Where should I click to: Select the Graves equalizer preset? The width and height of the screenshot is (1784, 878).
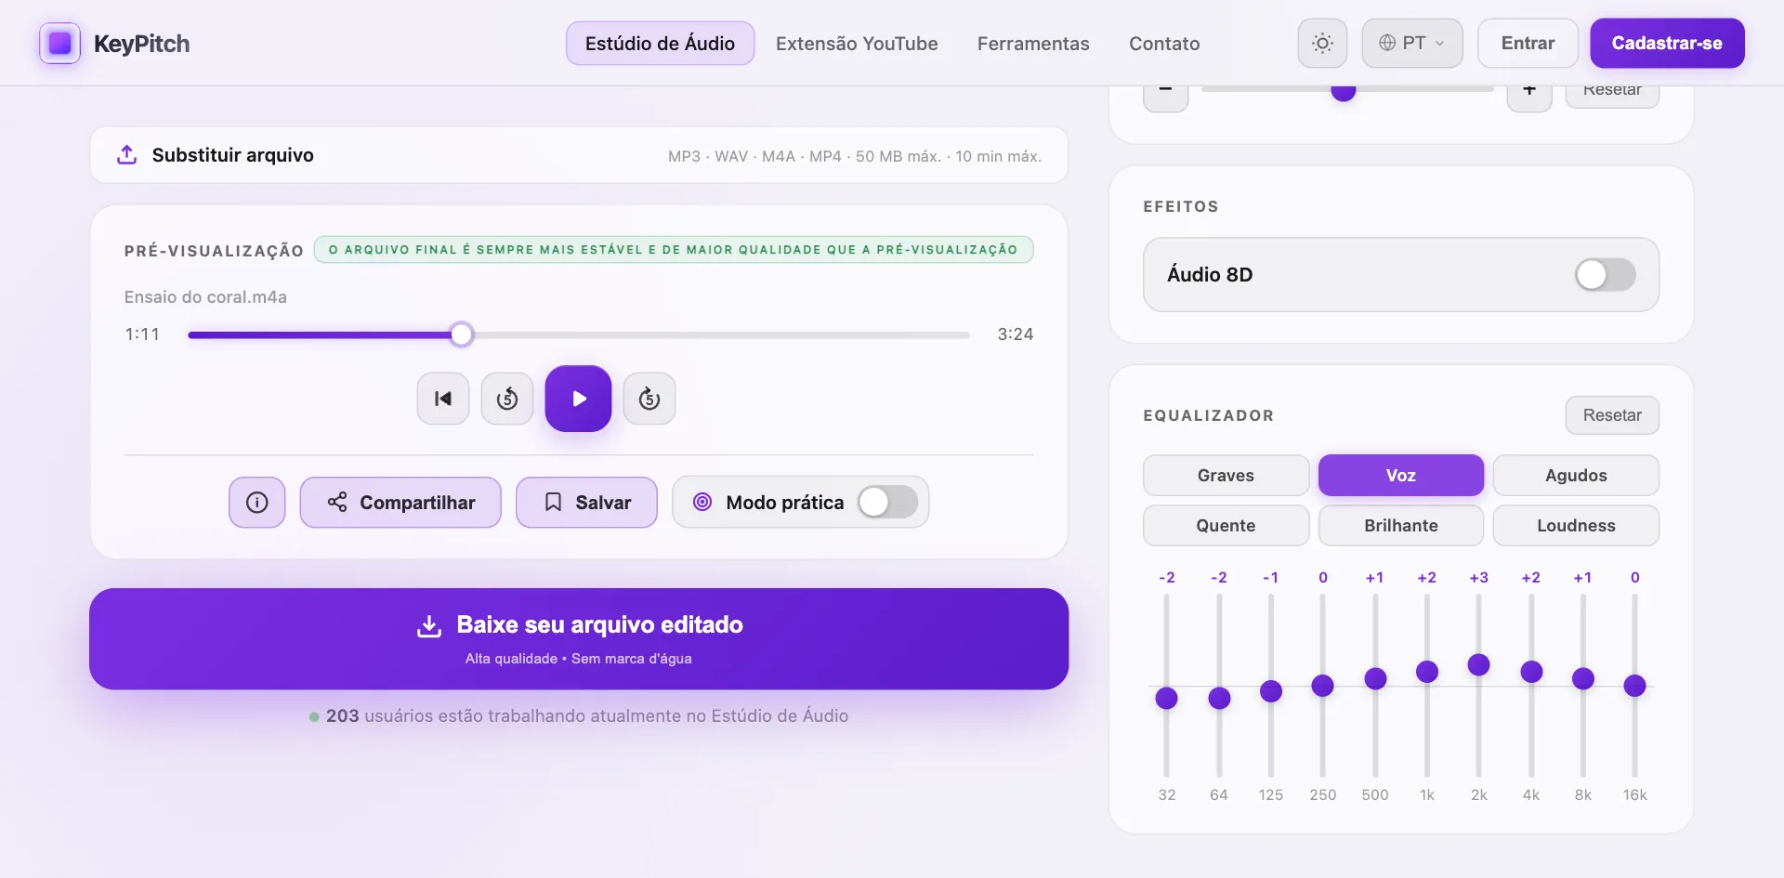(x=1226, y=475)
